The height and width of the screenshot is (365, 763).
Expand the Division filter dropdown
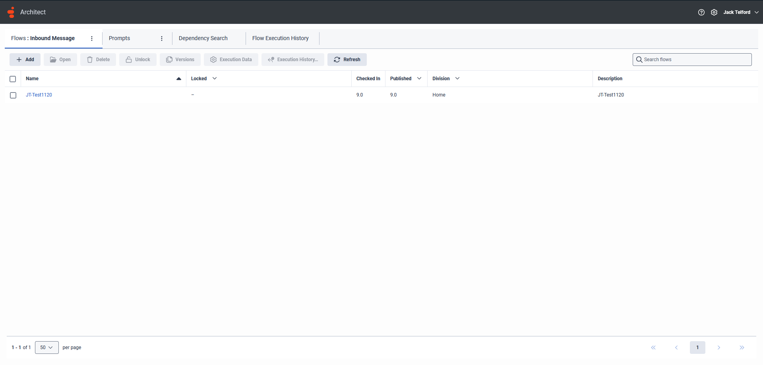(457, 78)
